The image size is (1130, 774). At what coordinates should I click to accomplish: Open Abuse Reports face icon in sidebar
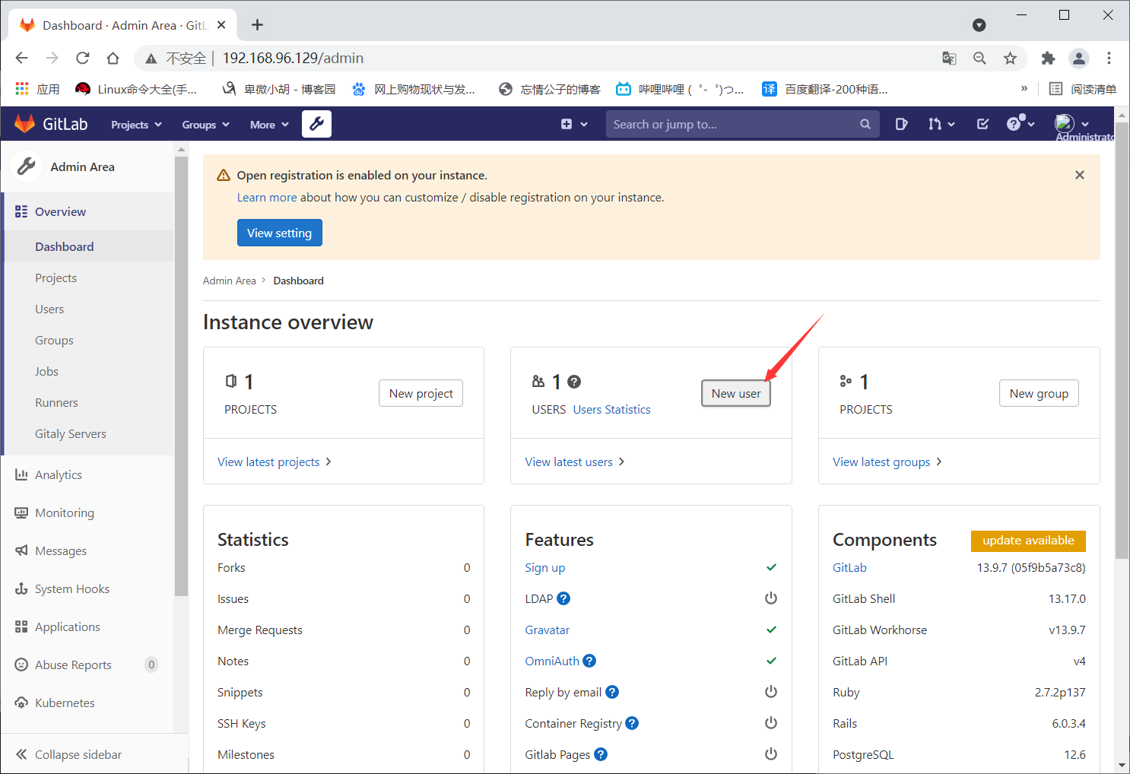click(21, 665)
